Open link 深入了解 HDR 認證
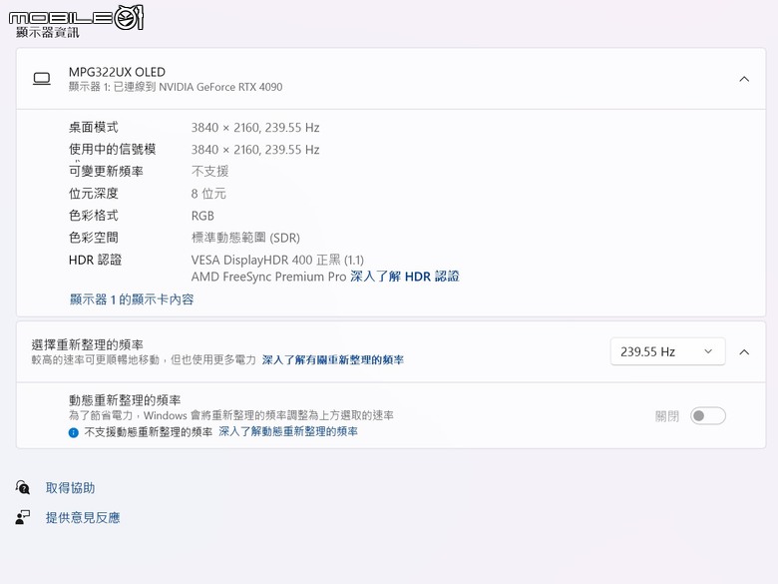This screenshot has width=778, height=584. click(x=404, y=277)
